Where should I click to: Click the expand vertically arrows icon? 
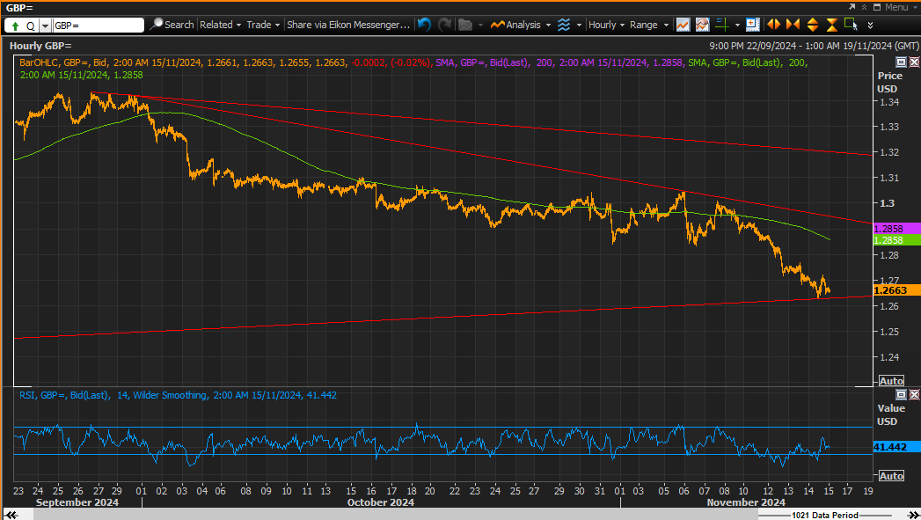813,25
